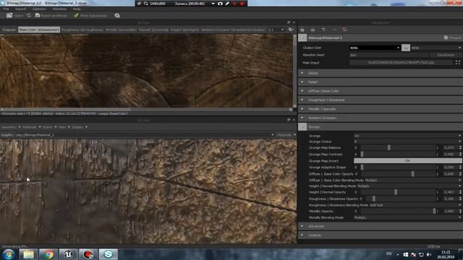Open the Scene menu in 3D view
Image resolution: width=463 pixels, height=260 pixels.
pos(49,127)
